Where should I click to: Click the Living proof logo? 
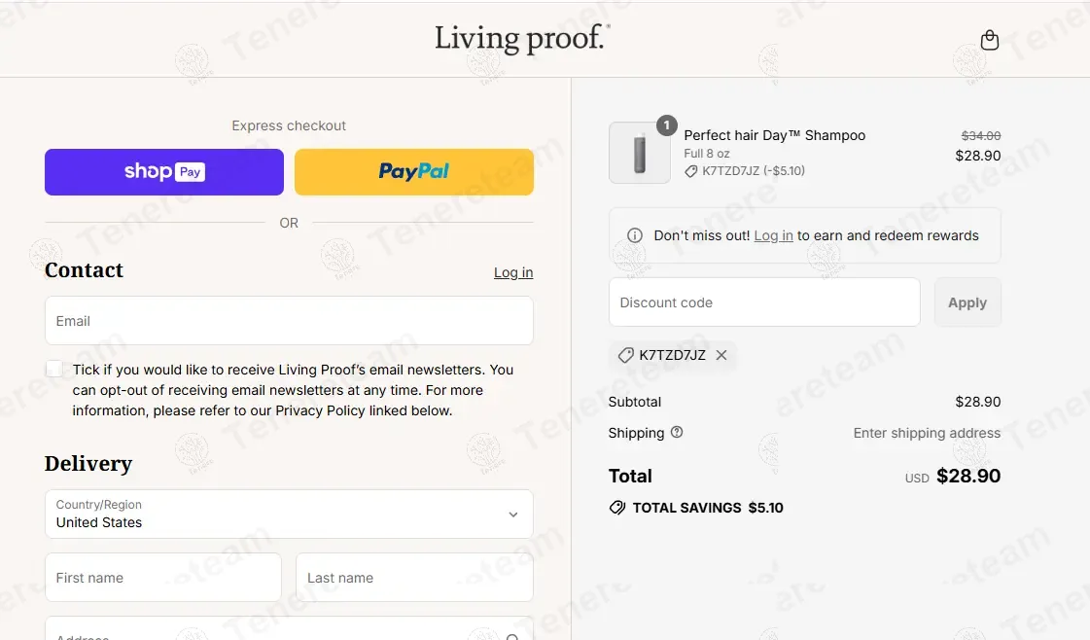(522, 39)
